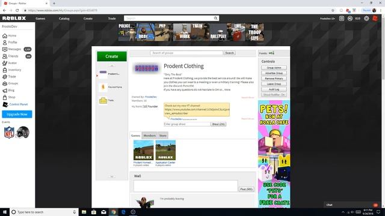
Task: Switch to the Games tab in group
Action: point(135,136)
